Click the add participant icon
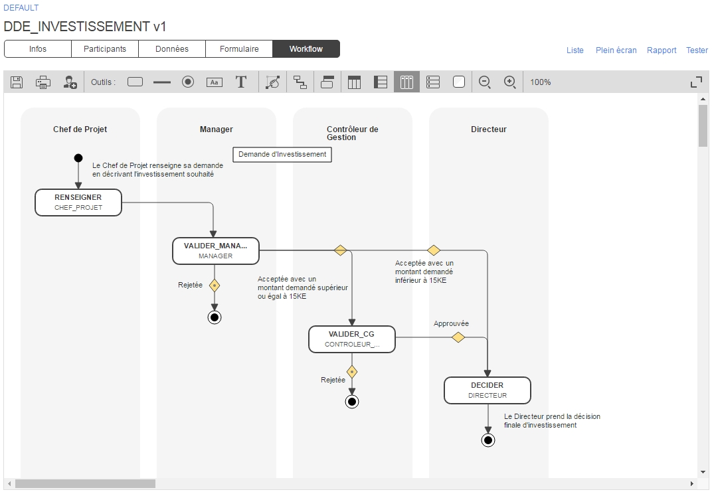Screen dimensions: 712x492 70,82
